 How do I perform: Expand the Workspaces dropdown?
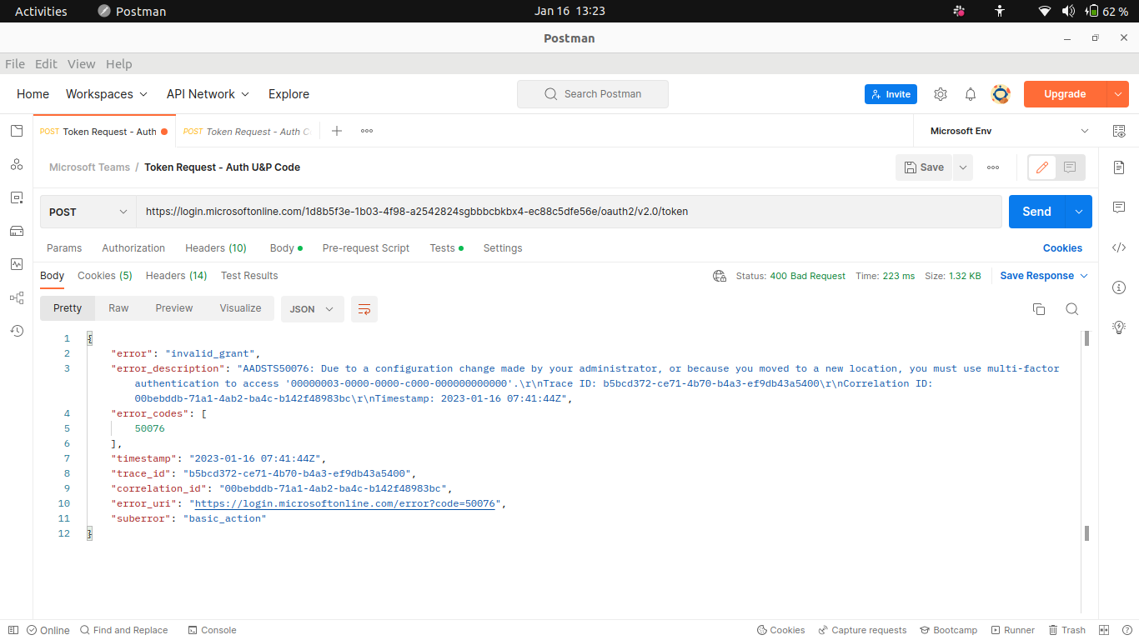107,94
